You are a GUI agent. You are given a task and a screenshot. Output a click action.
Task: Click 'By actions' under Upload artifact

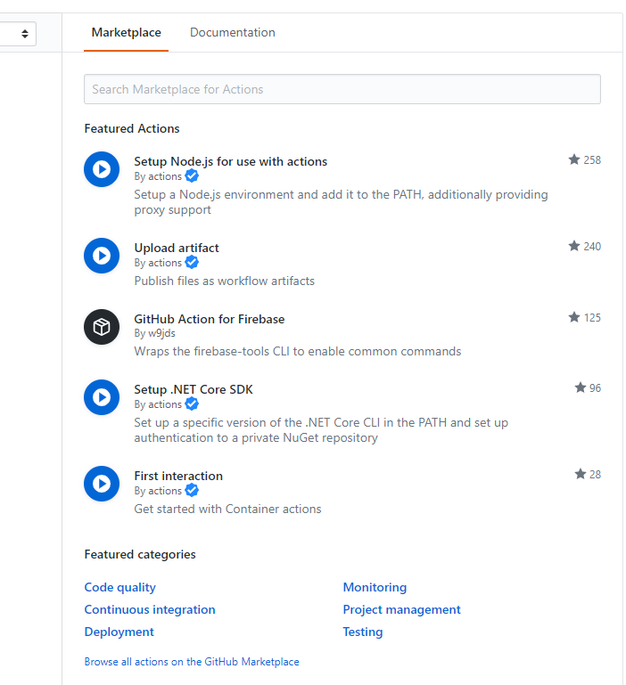coord(158,263)
